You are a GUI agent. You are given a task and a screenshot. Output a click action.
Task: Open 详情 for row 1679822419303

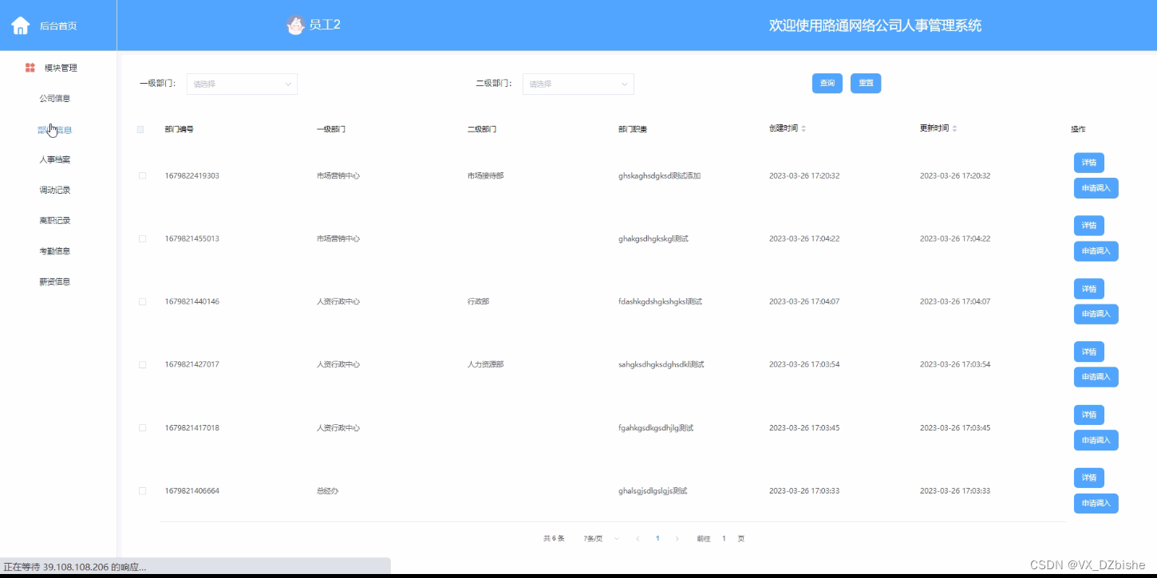coord(1089,163)
